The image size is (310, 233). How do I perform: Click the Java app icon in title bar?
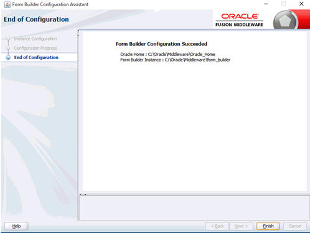point(7,4)
